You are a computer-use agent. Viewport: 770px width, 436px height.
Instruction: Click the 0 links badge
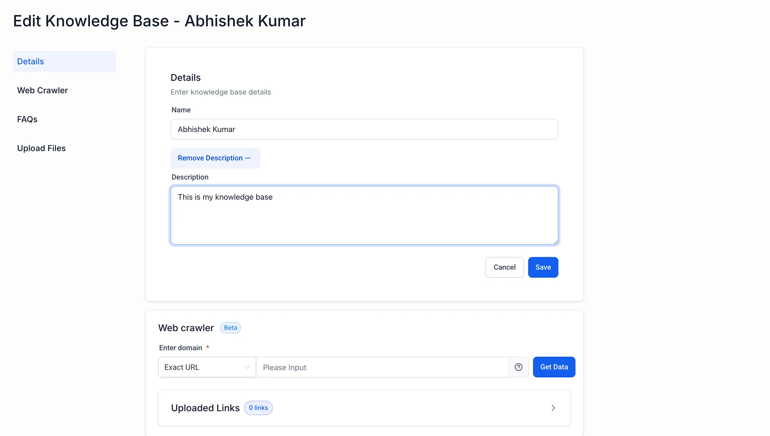[x=258, y=408]
